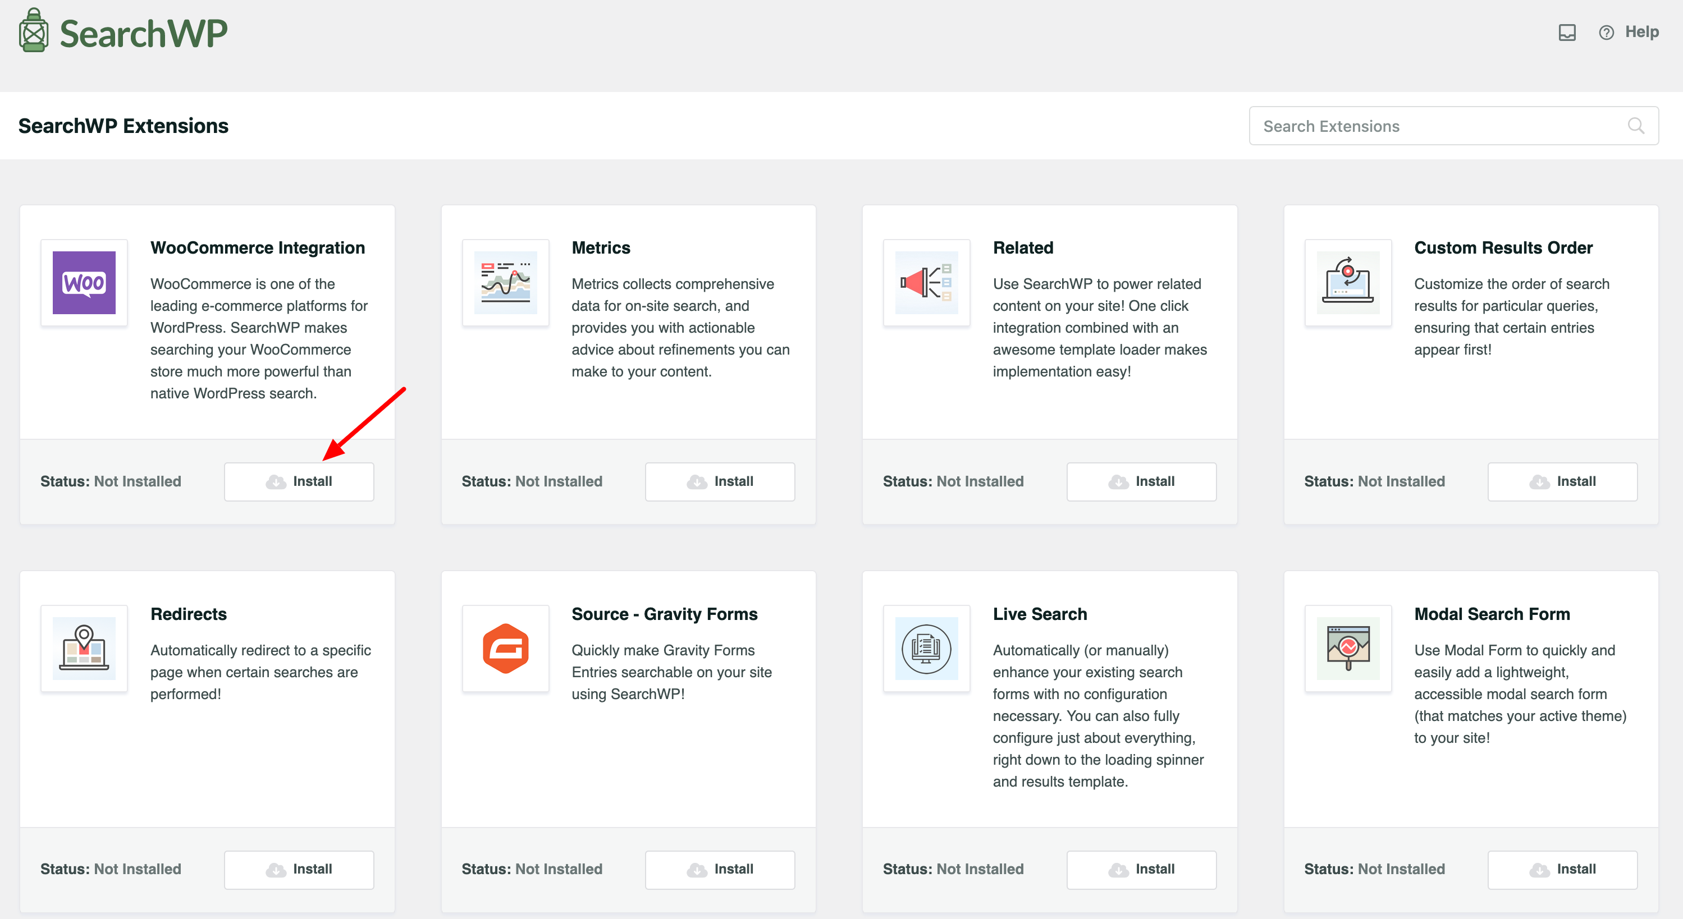
Task: Click the Related megaphone icon
Action: [x=926, y=283]
